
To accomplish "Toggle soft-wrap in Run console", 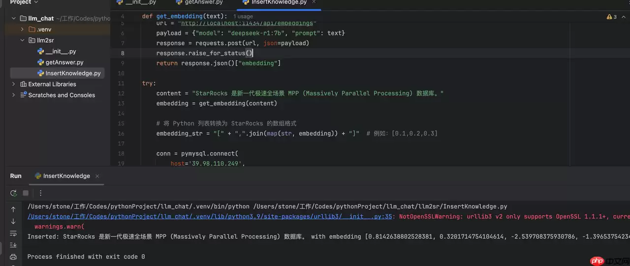I will point(13,233).
